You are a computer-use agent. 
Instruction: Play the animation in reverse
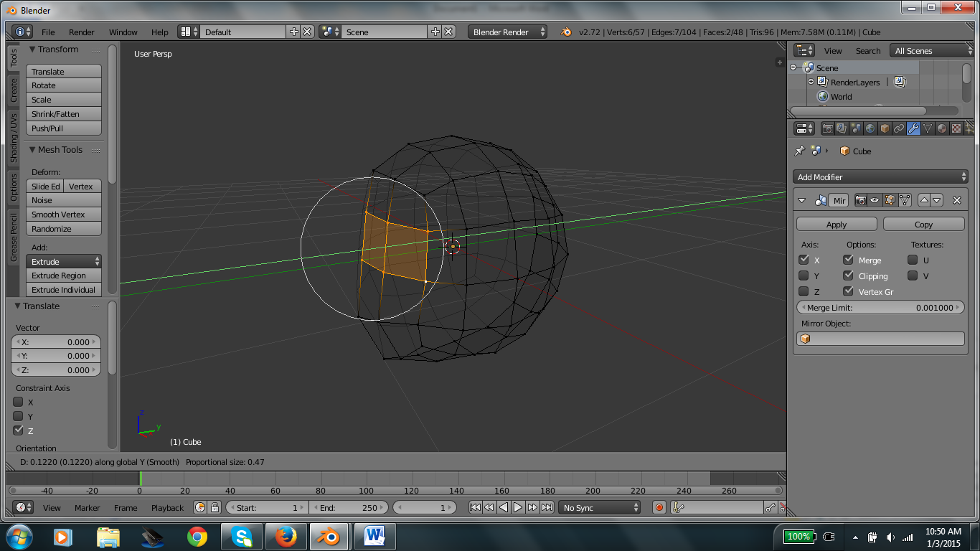(504, 507)
